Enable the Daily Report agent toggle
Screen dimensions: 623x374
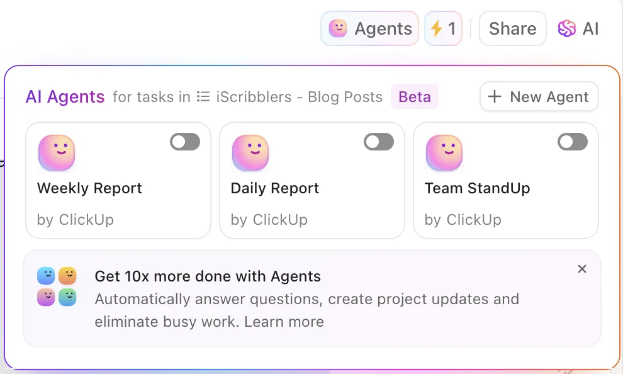(x=379, y=142)
